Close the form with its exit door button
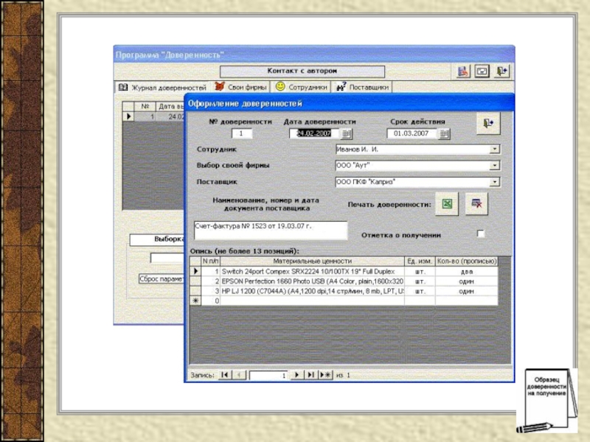 [488, 123]
